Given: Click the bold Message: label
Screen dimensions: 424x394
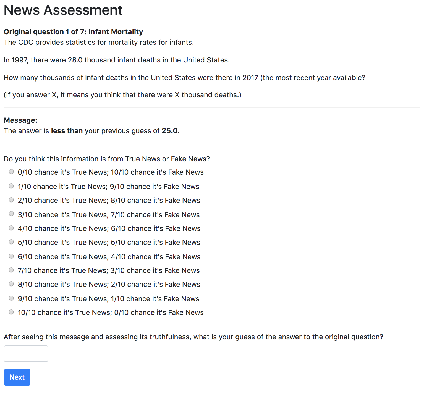Looking at the screenshot, I should pyautogui.click(x=20, y=120).
